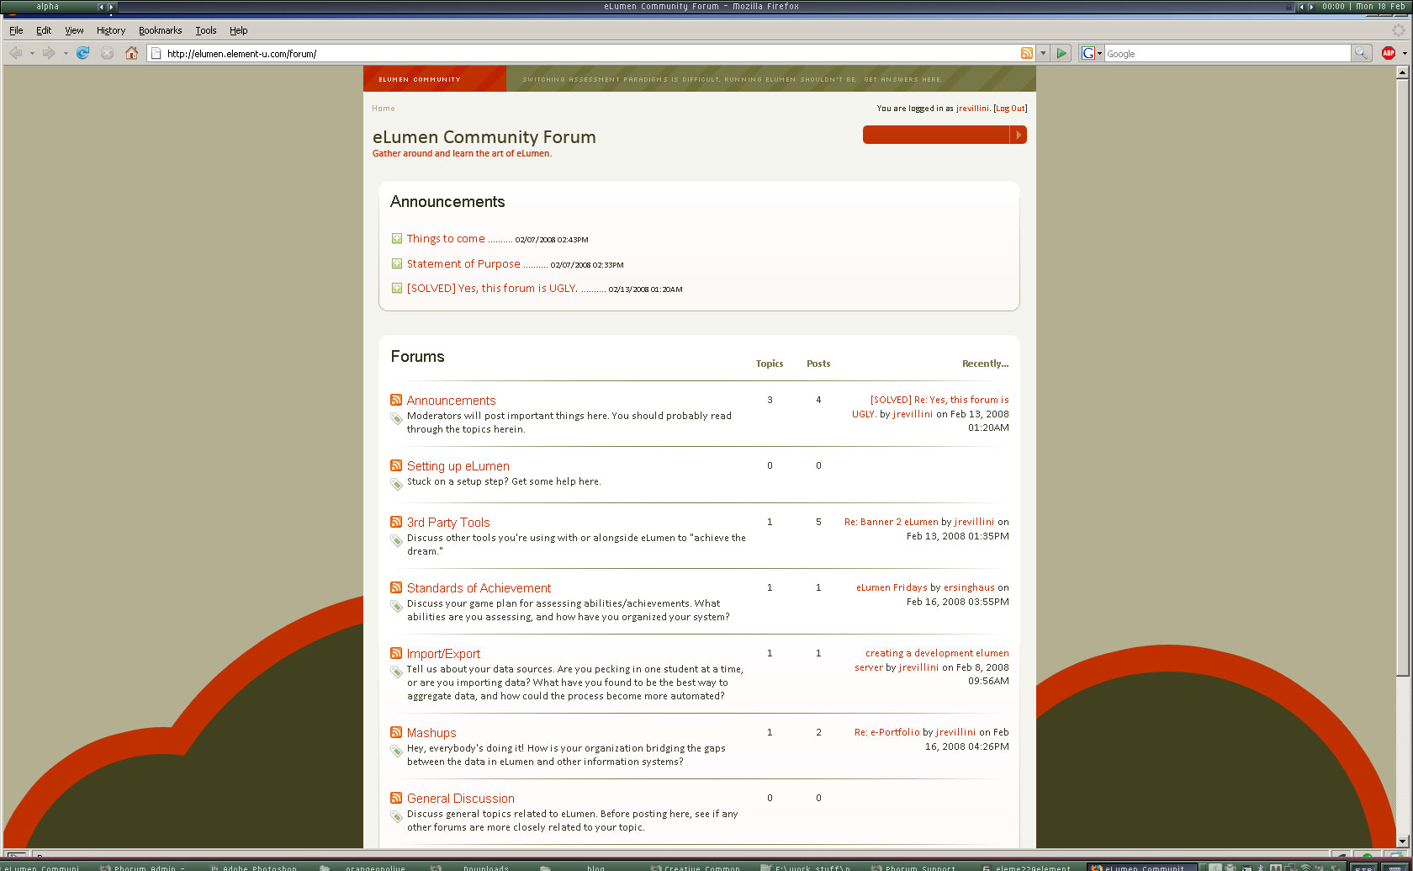
Task: Open the 3rd Party Tools RSS icon
Action: pos(396,522)
